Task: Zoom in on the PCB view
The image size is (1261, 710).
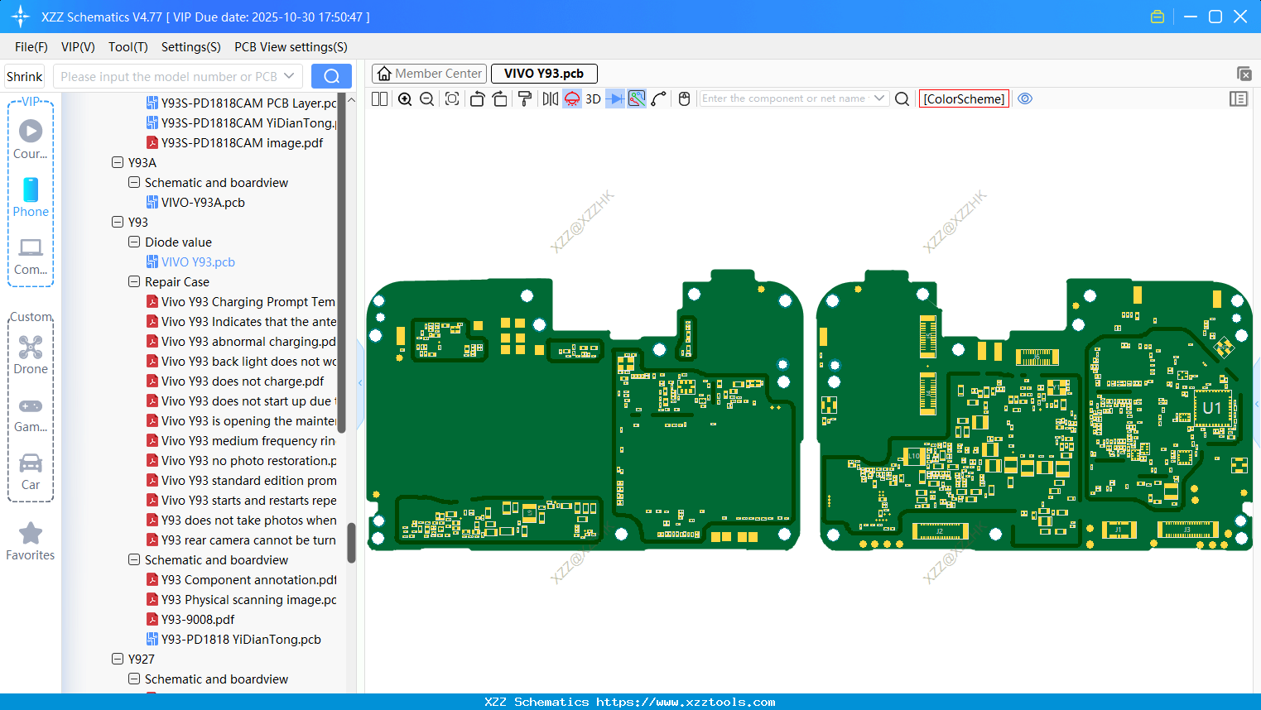Action: tap(405, 98)
